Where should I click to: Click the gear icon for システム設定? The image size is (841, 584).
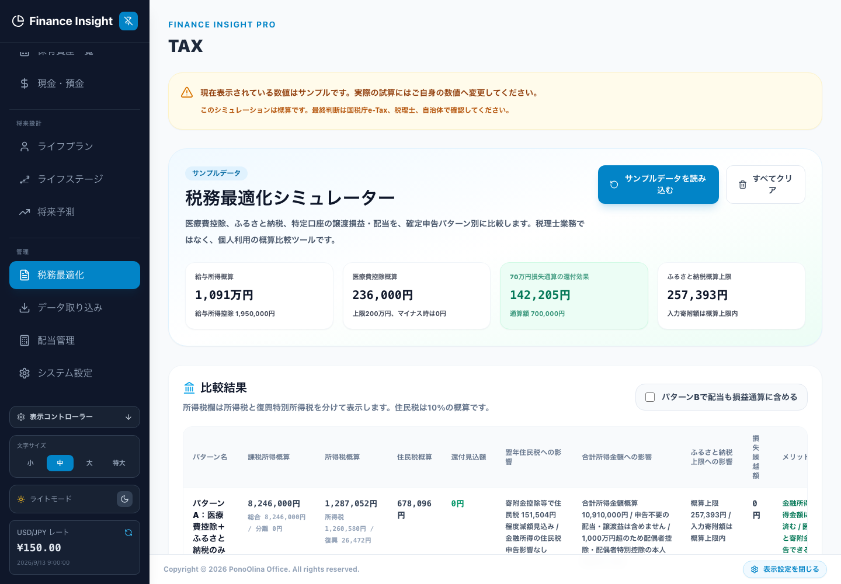[25, 373]
